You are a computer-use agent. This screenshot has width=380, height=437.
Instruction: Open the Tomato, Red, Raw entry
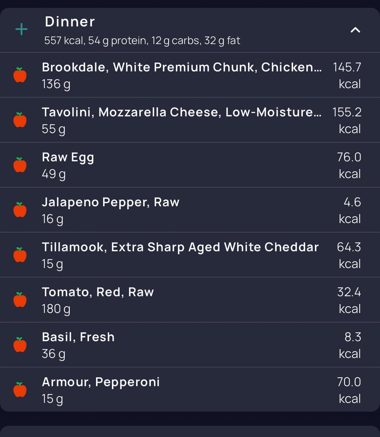pos(190,300)
